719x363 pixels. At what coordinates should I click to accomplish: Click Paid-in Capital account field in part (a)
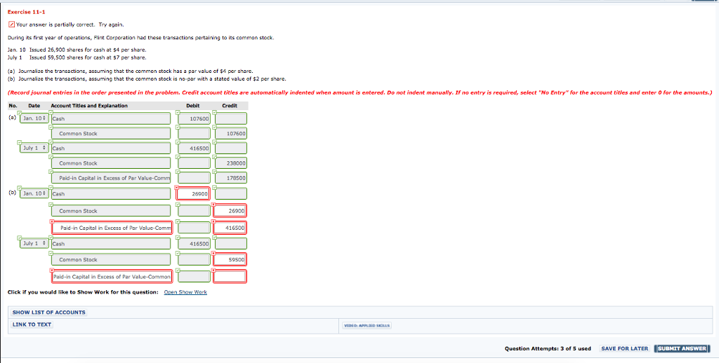coord(111,178)
